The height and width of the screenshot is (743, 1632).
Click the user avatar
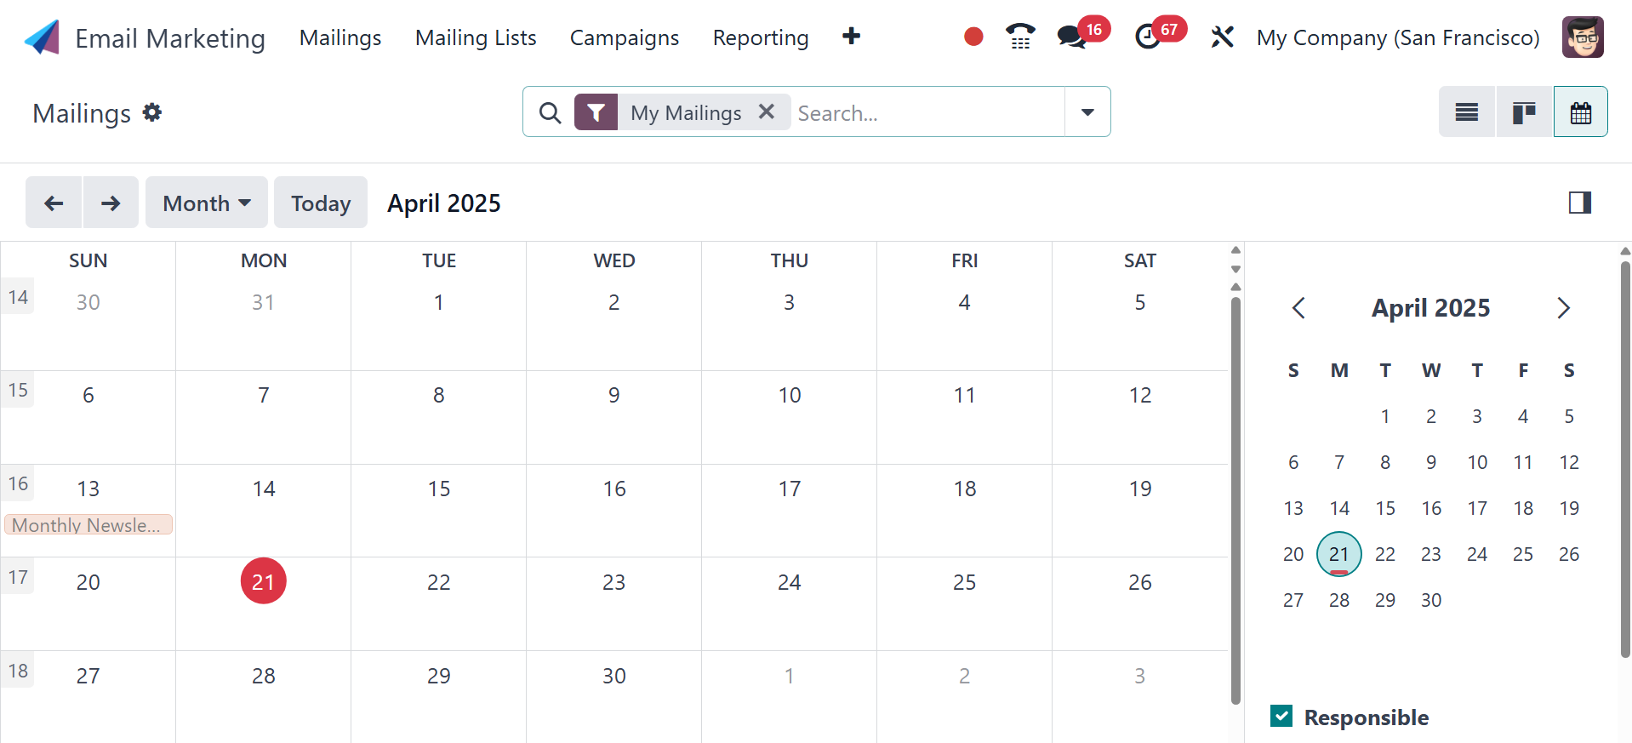click(x=1582, y=37)
